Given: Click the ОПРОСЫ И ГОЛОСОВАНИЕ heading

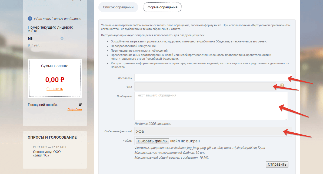Looking at the screenshot, I should point(52,137).
